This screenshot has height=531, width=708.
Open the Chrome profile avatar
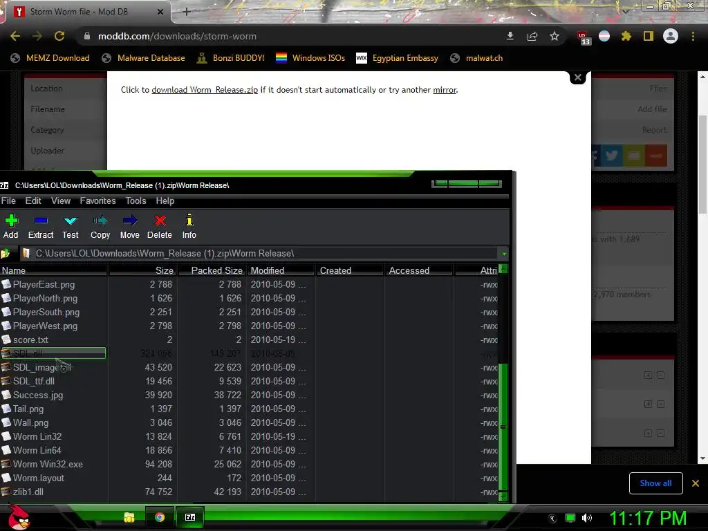point(671,36)
